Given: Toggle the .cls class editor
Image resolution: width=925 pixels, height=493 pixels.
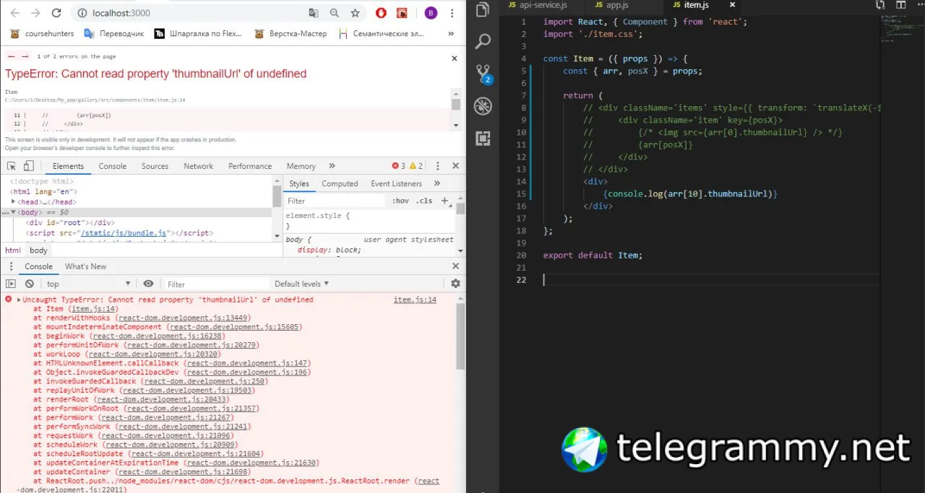Looking at the screenshot, I should click(425, 201).
